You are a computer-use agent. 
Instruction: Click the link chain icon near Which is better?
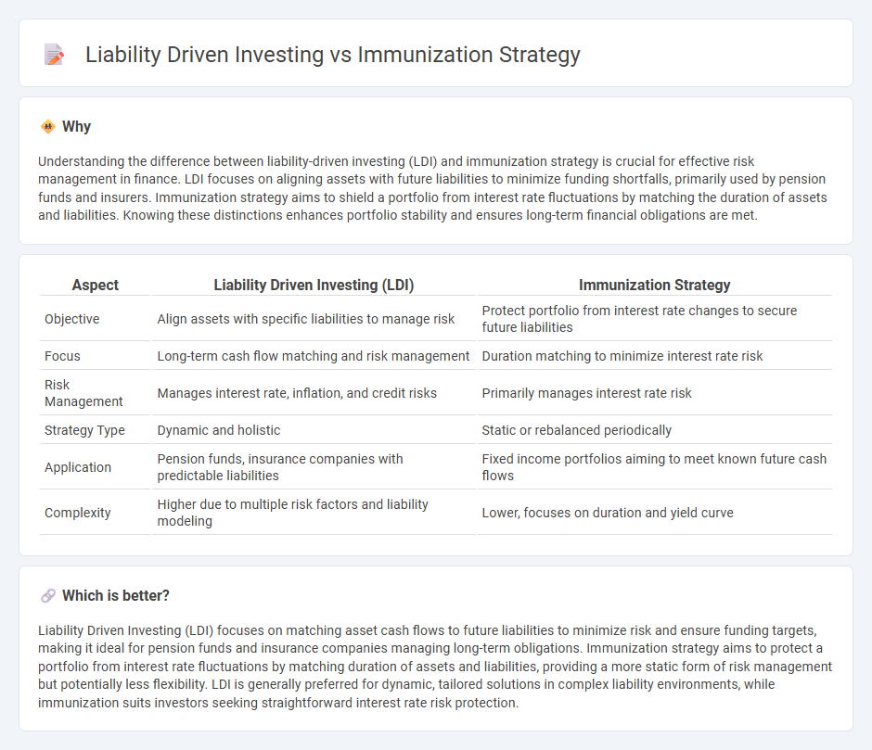coord(48,596)
